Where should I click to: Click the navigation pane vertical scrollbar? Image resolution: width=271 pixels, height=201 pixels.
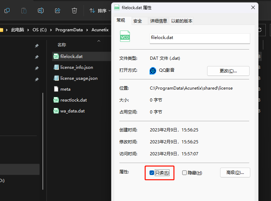[x=43, y=141]
